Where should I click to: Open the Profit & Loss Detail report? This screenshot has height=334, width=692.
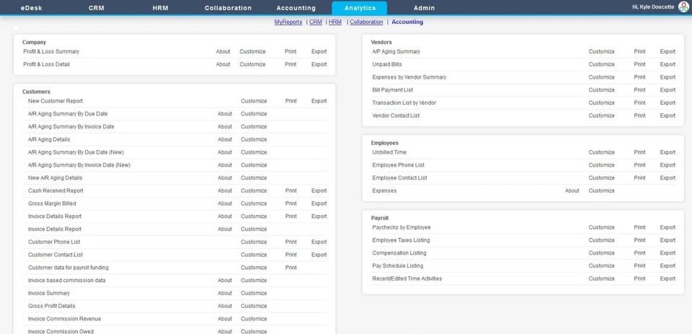pyautogui.click(x=46, y=64)
